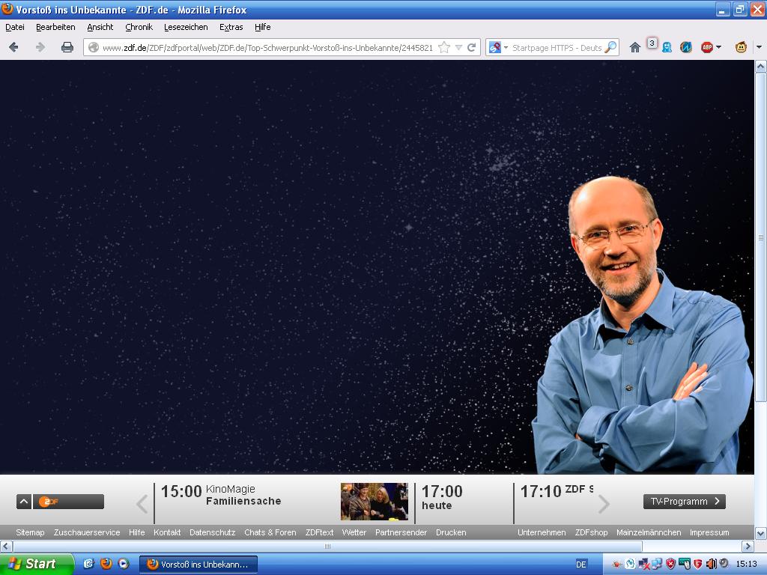Screen dimensions: 767x575
Task: Collapse the ZDF bar with up chevron
Action: point(23,501)
